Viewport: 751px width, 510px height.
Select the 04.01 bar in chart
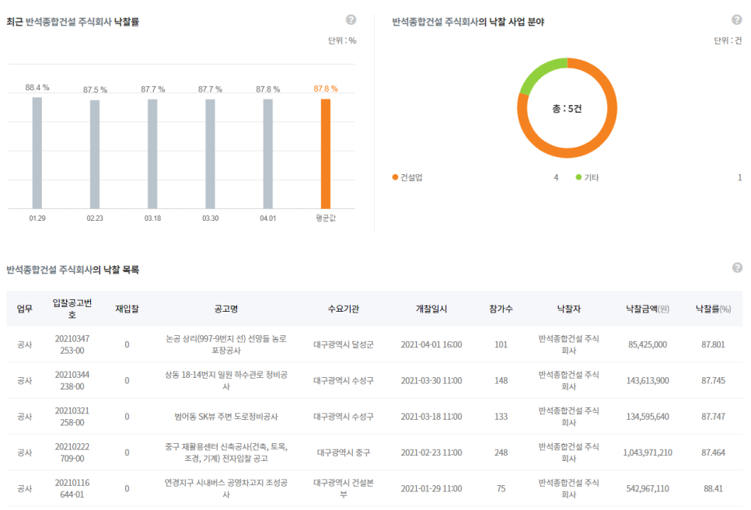(x=267, y=154)
